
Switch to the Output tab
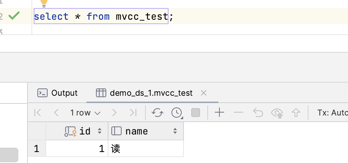coord(58,93)
